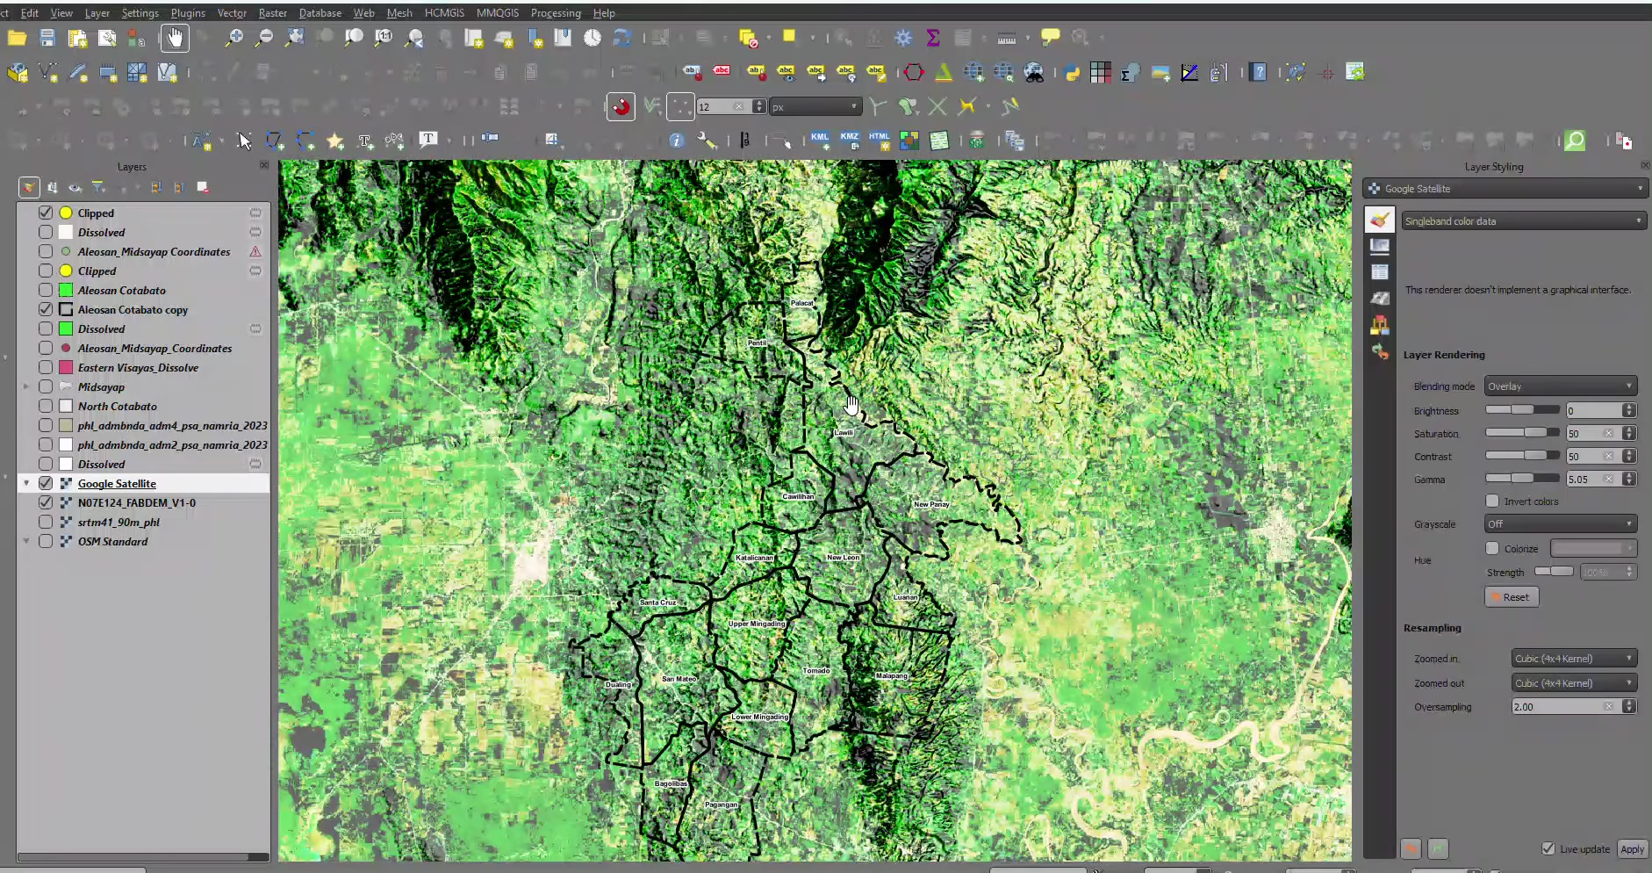
Task: Open the Processing menu
Action: pos(555,13)
